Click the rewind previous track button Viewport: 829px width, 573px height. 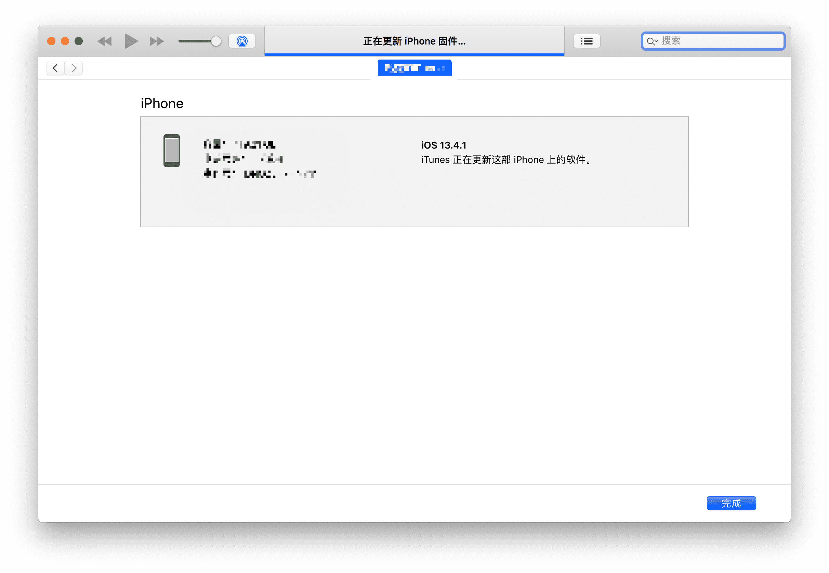[105, 41]
